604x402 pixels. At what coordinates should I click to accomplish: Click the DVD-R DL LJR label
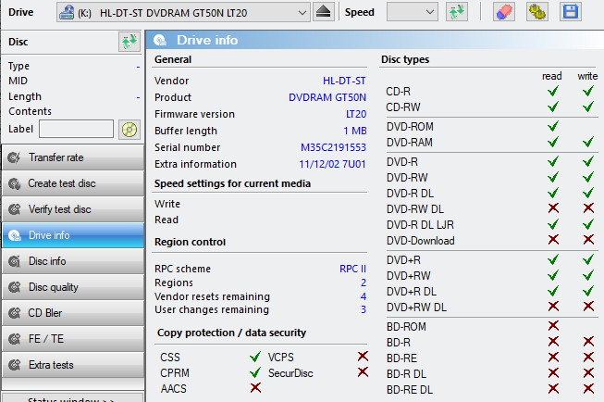(x=420, y=225)
